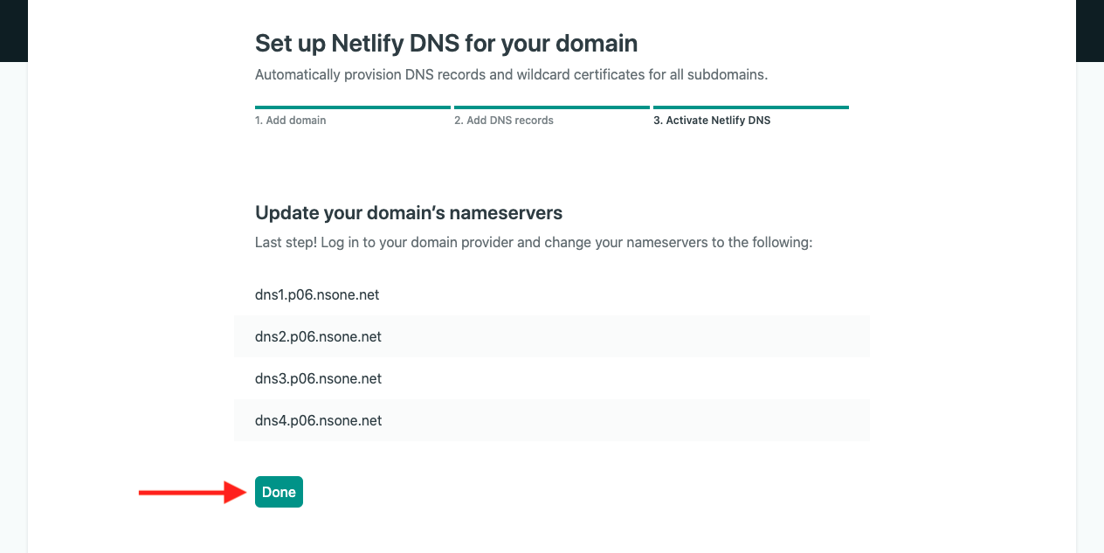
Task: Click the 'Update your domain's nameservers' heading
Action: (409, 212)
